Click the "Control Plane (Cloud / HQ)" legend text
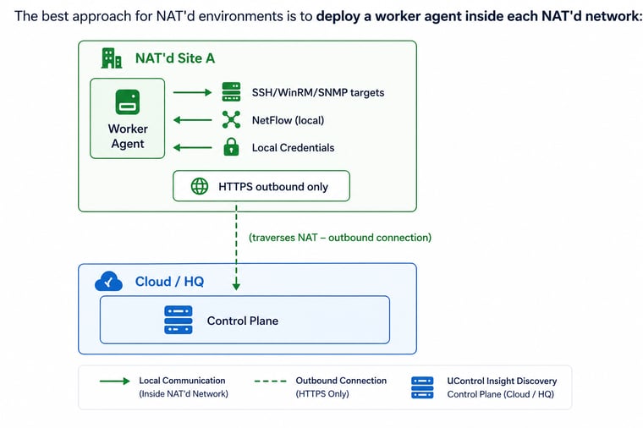Image resolution: width=643 pixels, height=428 pixels. coord(501,394)
